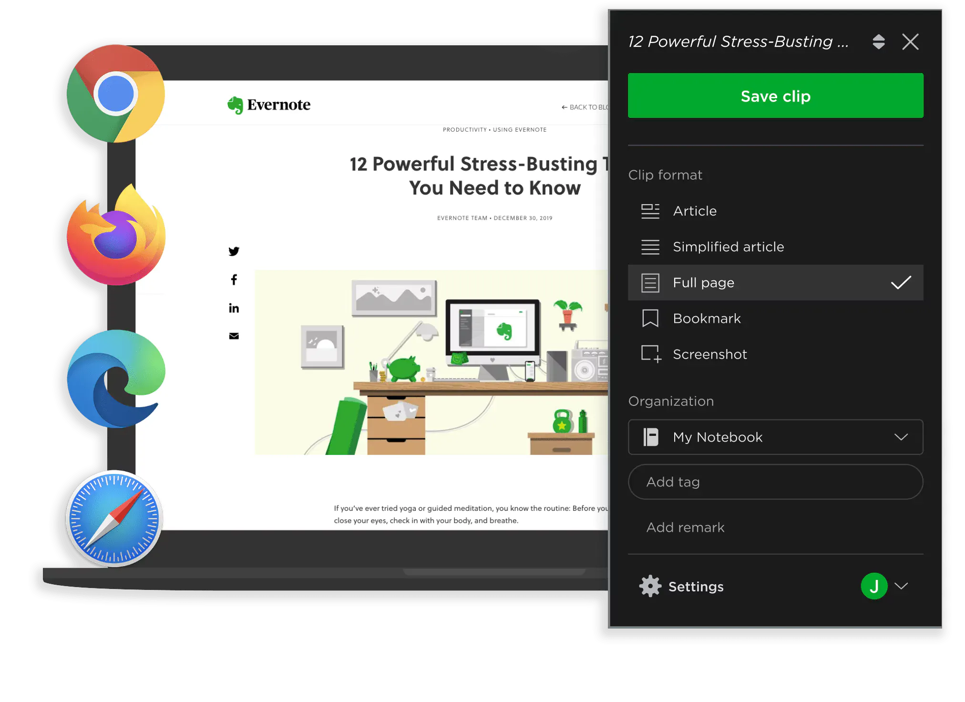Expand account menu next to J avatar
965x702 pixels.
click(x=901, y=586)
